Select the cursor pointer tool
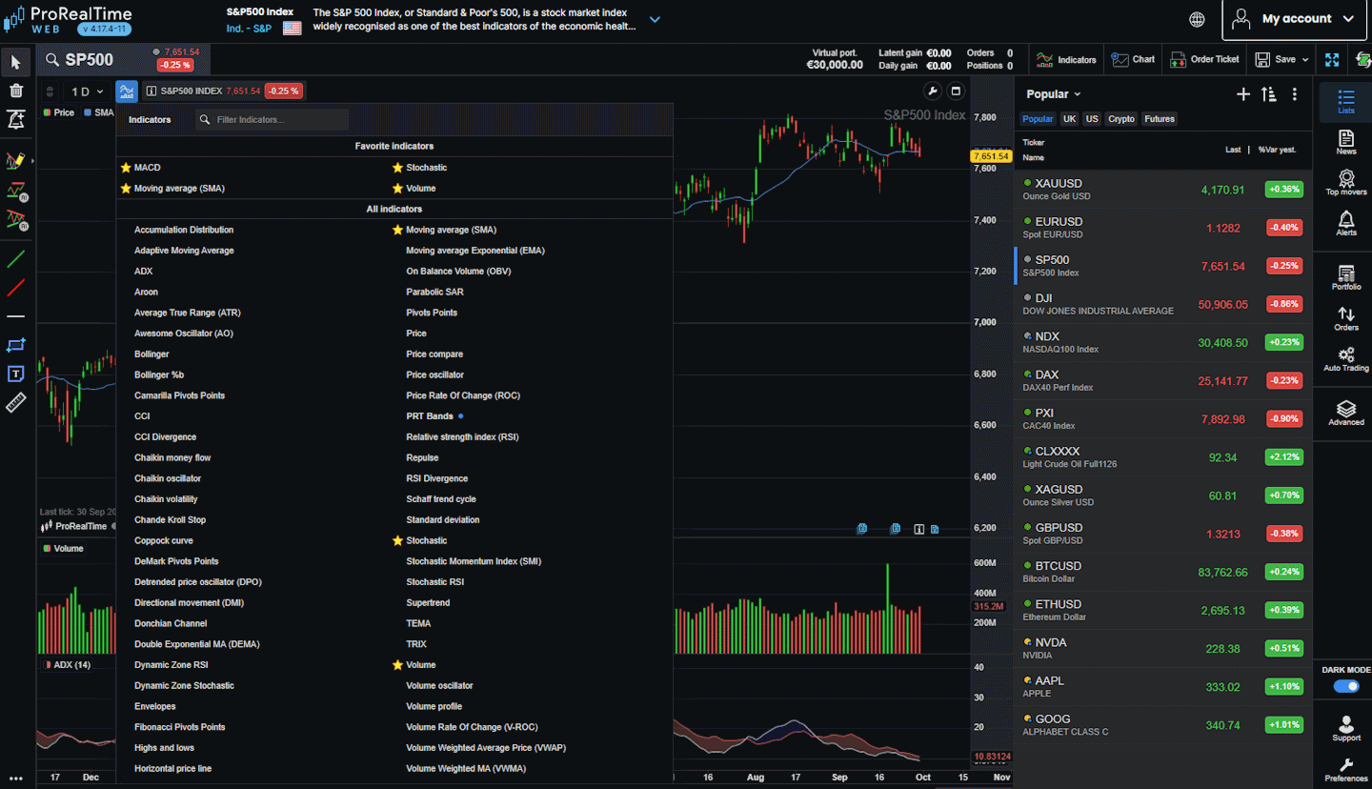Screen dimensions: 1372x789 [16, 63]
